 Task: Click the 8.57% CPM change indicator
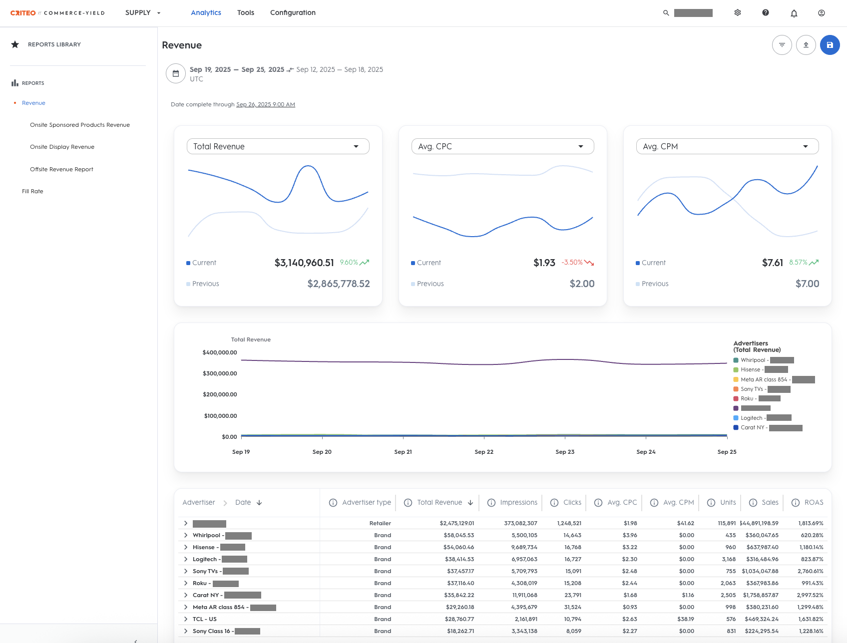pos(804,263)
